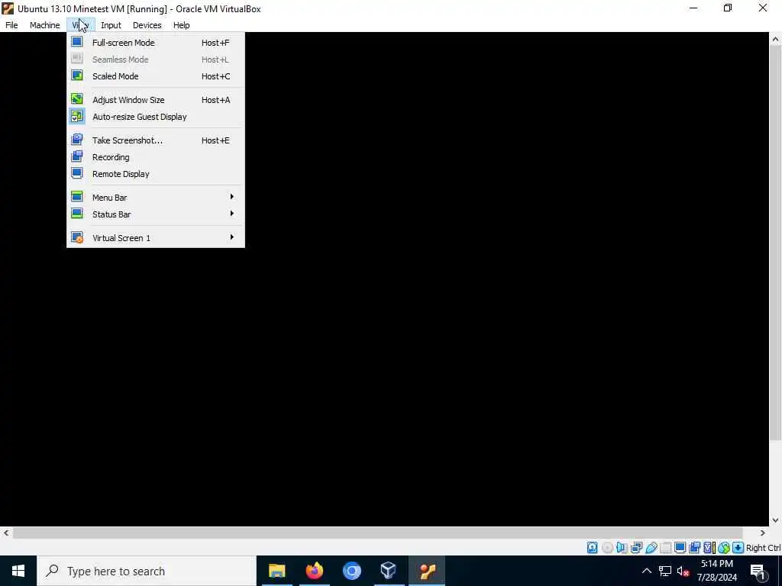Open the Input menu
The height and width of the screenshot is (586, 782).
tap(111, 25)
